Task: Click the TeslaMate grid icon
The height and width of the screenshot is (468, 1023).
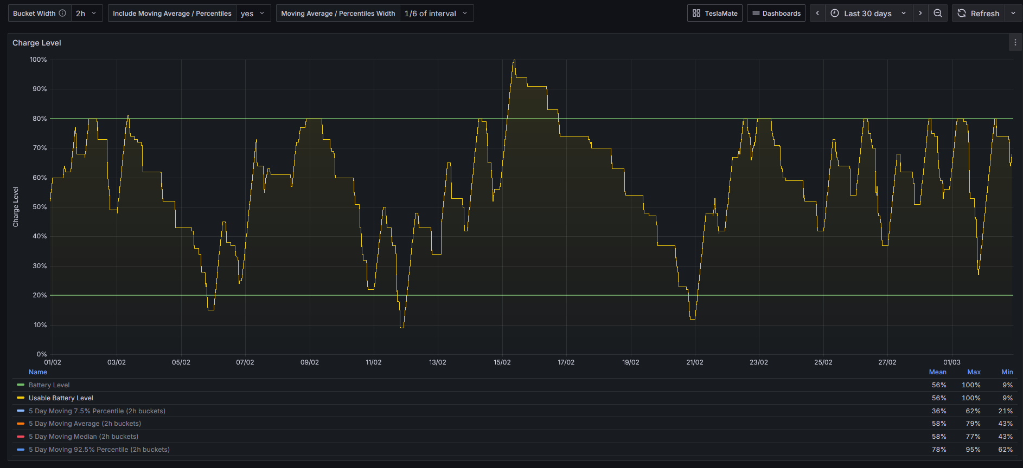Action: pos(696,13)
